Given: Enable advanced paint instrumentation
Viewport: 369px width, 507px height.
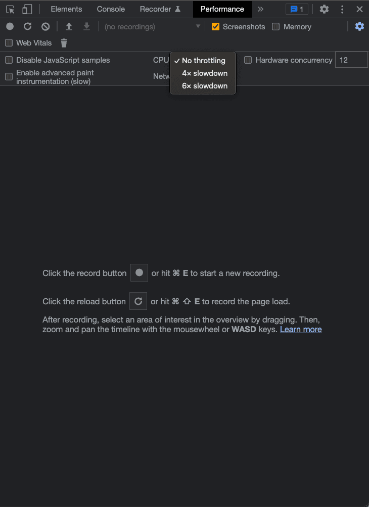Looking at the screenshot, I should (x=9, y=76).
